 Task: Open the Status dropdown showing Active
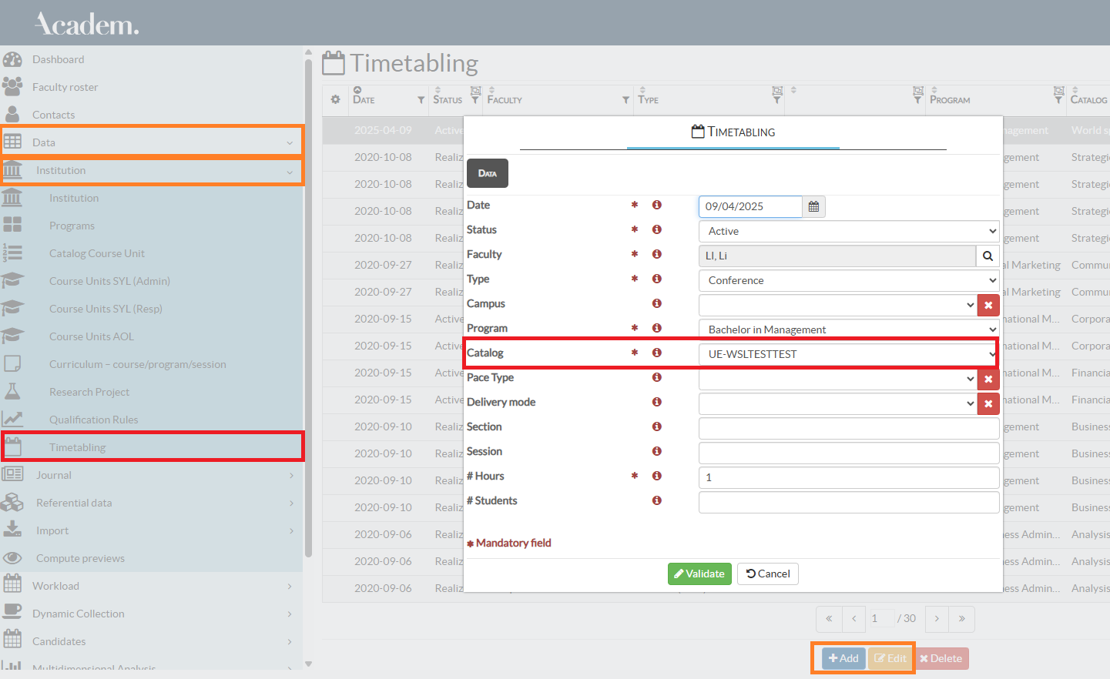pyautogui.click(x=848, y=231)
